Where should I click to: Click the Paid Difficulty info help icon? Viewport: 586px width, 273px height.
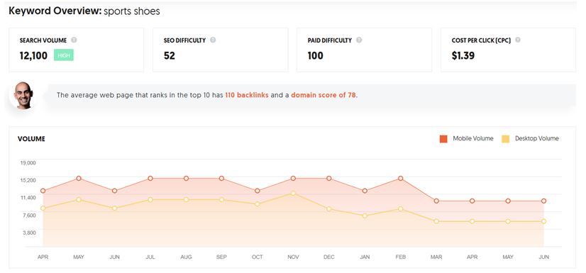[359, 40]
